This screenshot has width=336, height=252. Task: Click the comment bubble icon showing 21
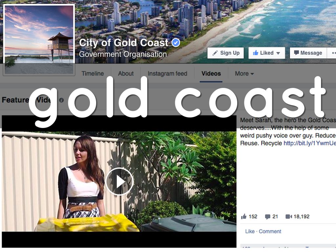[268, 217]
